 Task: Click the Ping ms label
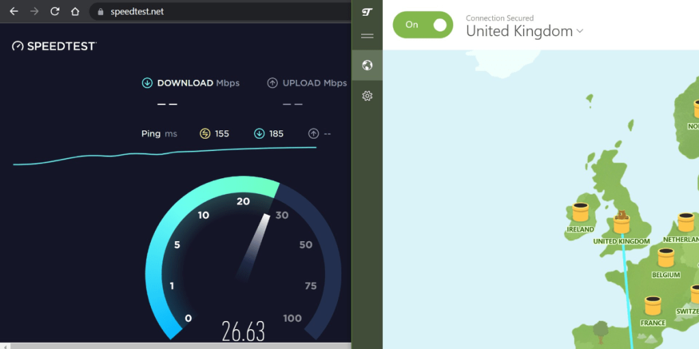click(x=159, y=133)
